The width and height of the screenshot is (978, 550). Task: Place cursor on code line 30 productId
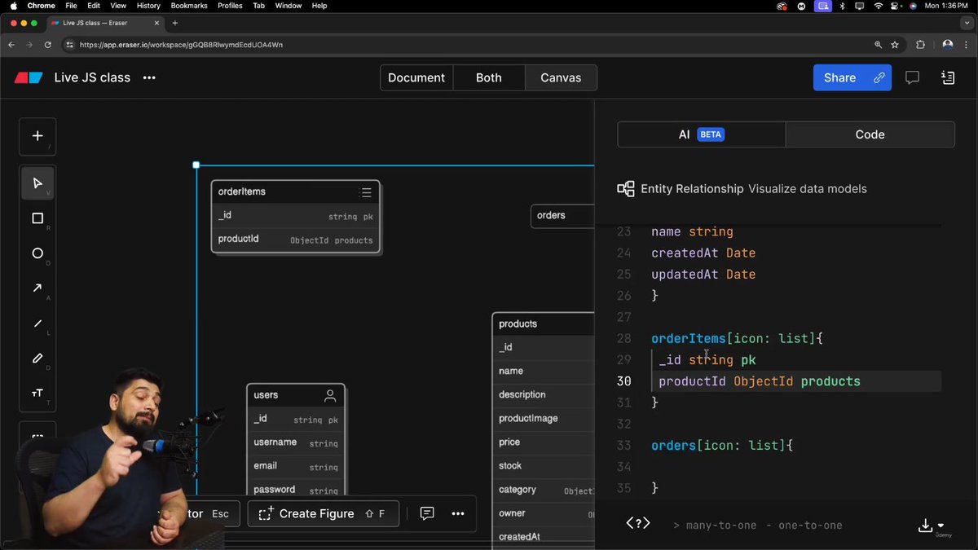point(692,381)
